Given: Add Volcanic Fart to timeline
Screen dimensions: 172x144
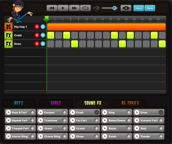Looking at the screenshot, I should [161, 121].
